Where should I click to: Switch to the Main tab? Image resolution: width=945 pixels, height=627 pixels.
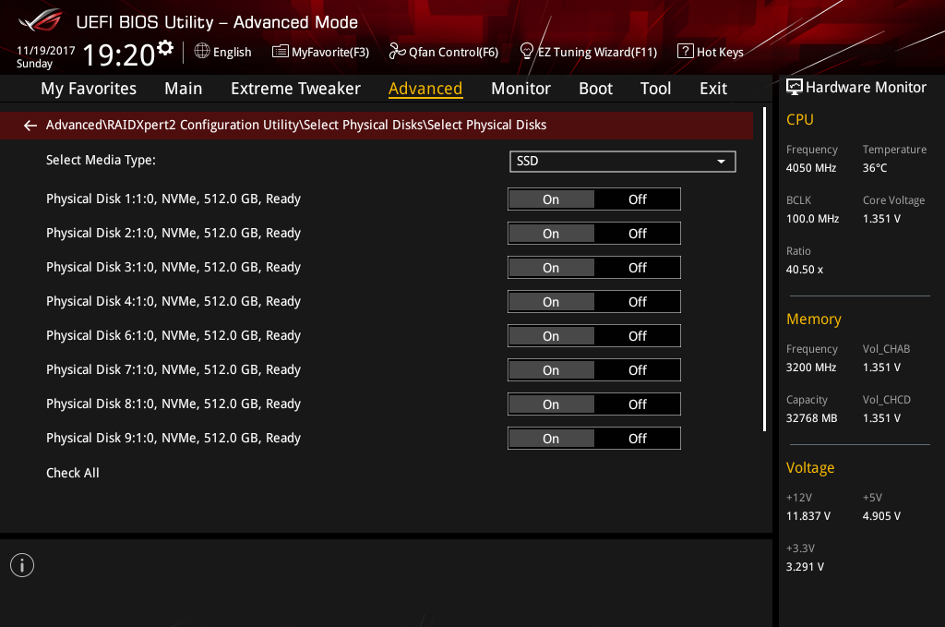tap(184, 89)
